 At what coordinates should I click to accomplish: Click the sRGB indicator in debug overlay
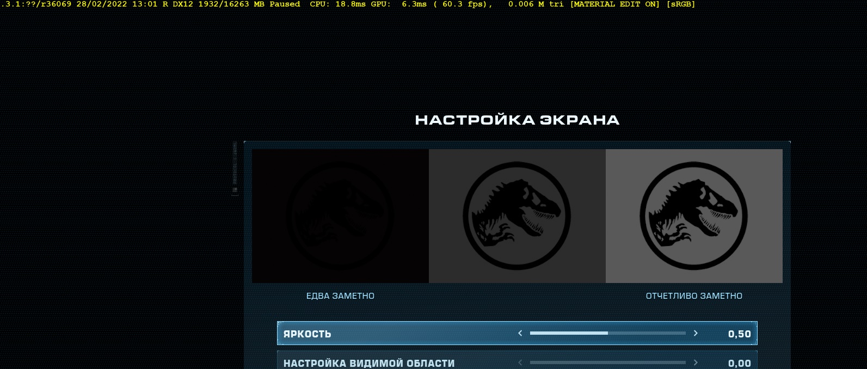[x=681, y=4]
